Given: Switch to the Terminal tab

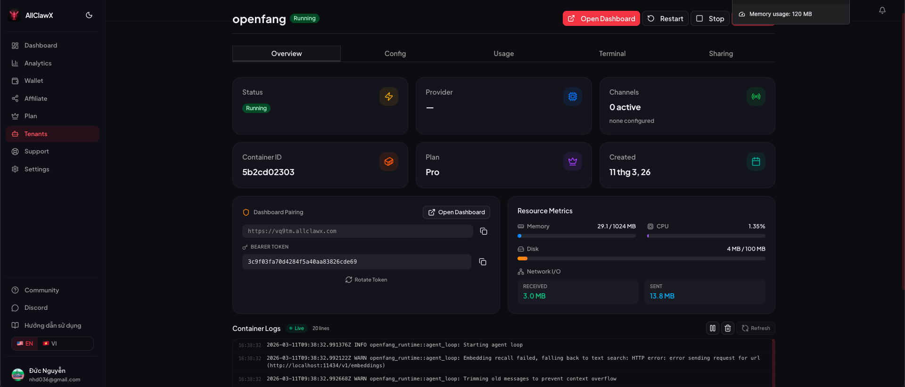Looking at the screenshot, I should tap(612, 54).
